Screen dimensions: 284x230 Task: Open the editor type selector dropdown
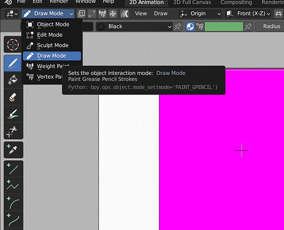click(12, 13)
